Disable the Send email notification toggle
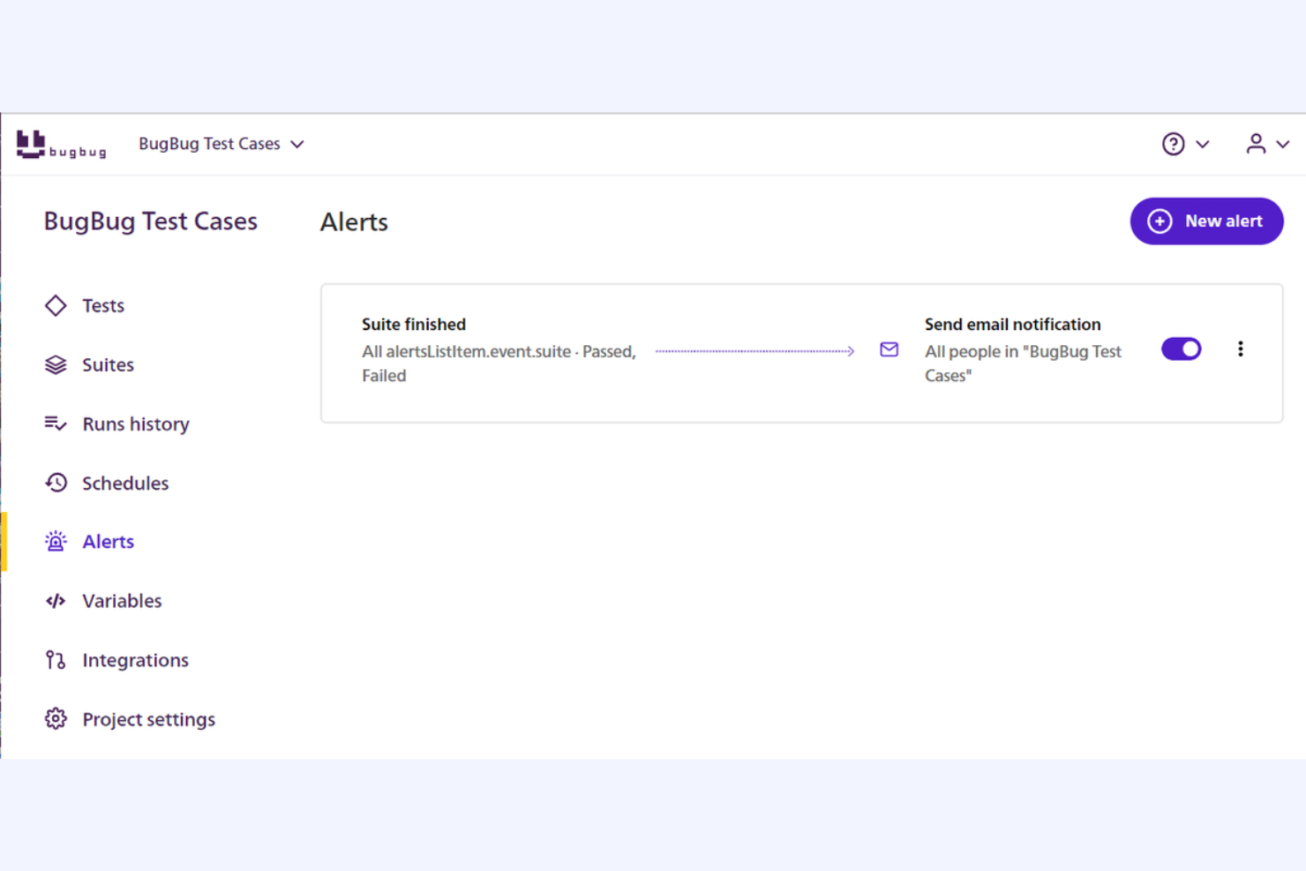Viewport: 1306px width, 871px height. [1181, 349]
